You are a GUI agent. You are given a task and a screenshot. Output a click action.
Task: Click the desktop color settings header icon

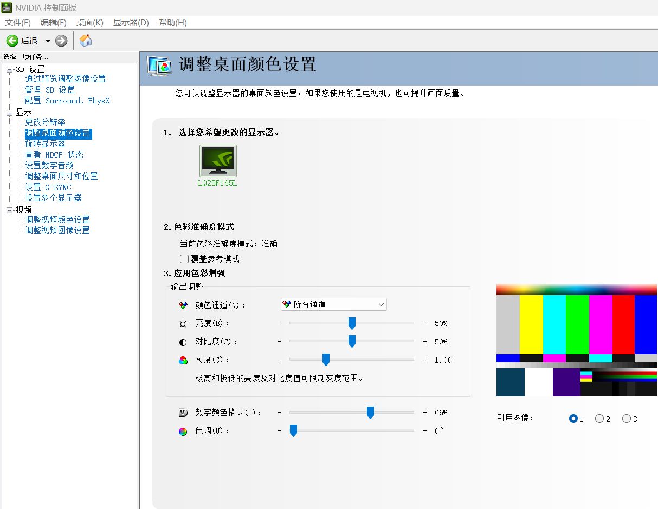click(159, 66)
